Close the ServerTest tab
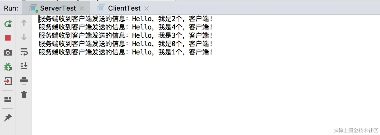Image resolution: width=380 pixels, height=135 pixels. [82, 8]
